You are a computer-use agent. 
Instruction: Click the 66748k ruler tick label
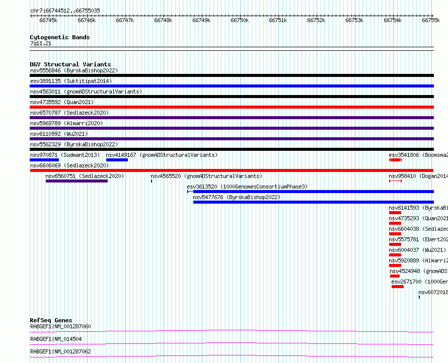(x=163, y=20)
